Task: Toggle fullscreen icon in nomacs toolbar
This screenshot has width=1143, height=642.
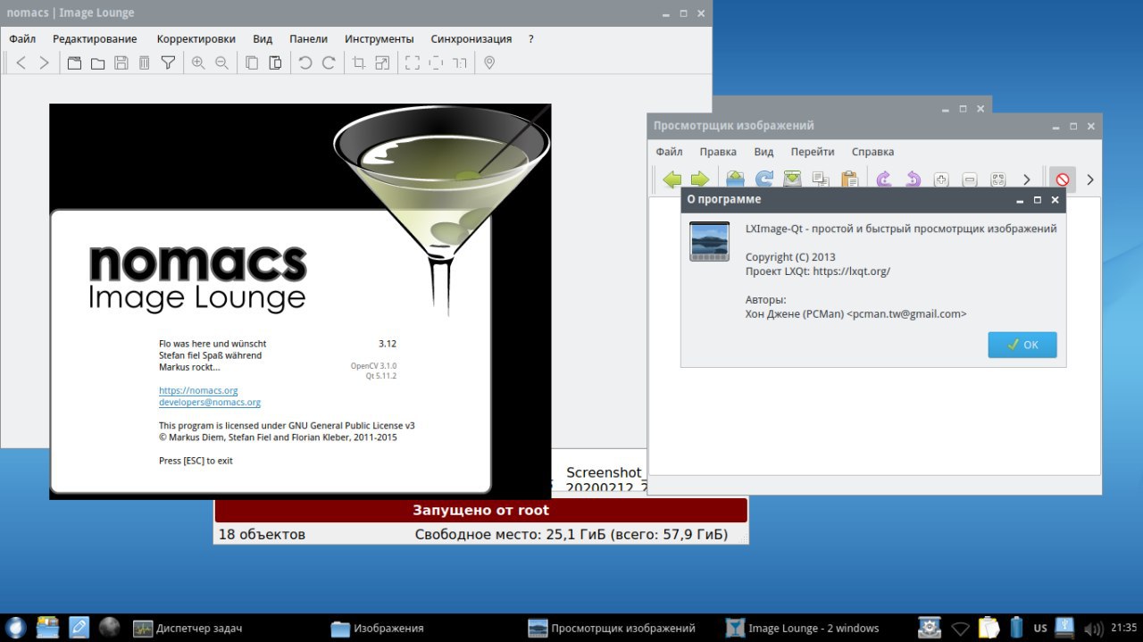Action: 413,63
